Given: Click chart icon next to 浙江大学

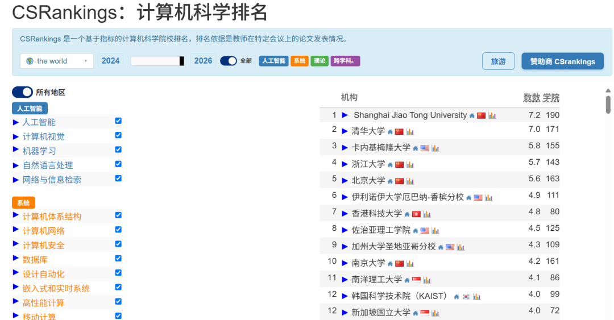Looking at the screenshot, I should click(410, 164).
